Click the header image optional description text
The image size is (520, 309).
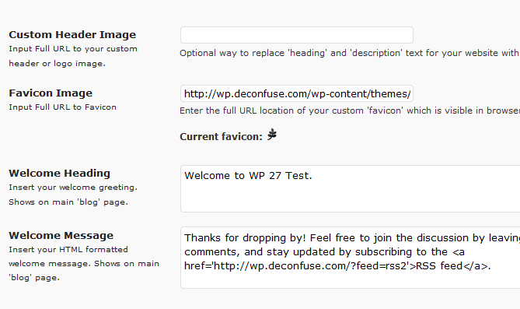(350, 53)
